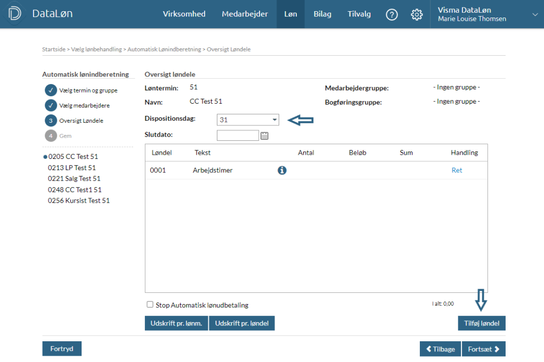Screen dimensions: 544x362
Task: Click the Ret link for Arbejdstimer
Action: point(457,170)
